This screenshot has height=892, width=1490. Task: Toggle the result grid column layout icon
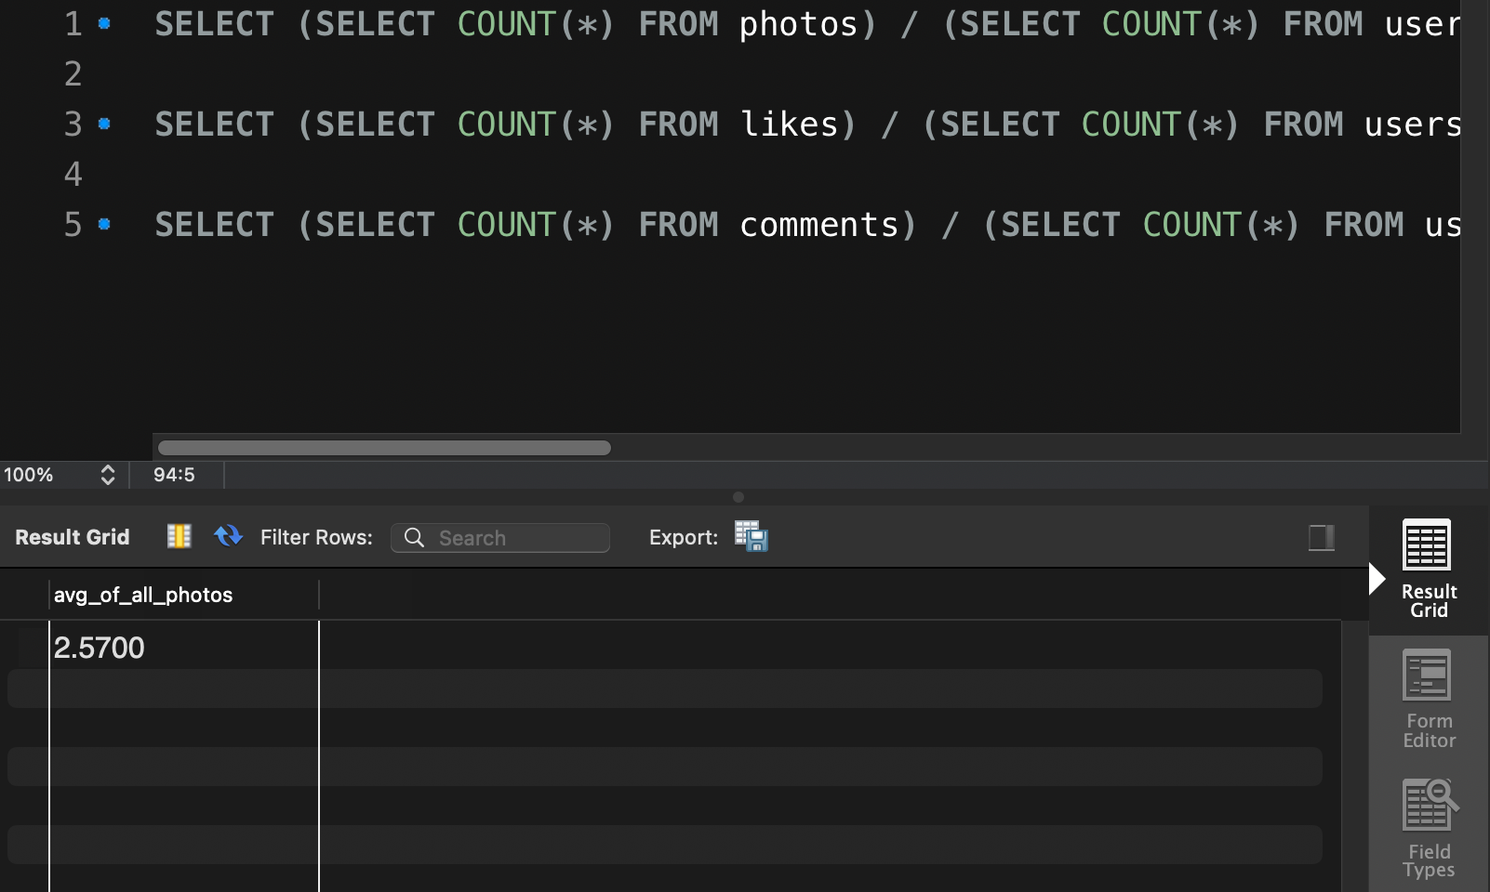(179, 536)
